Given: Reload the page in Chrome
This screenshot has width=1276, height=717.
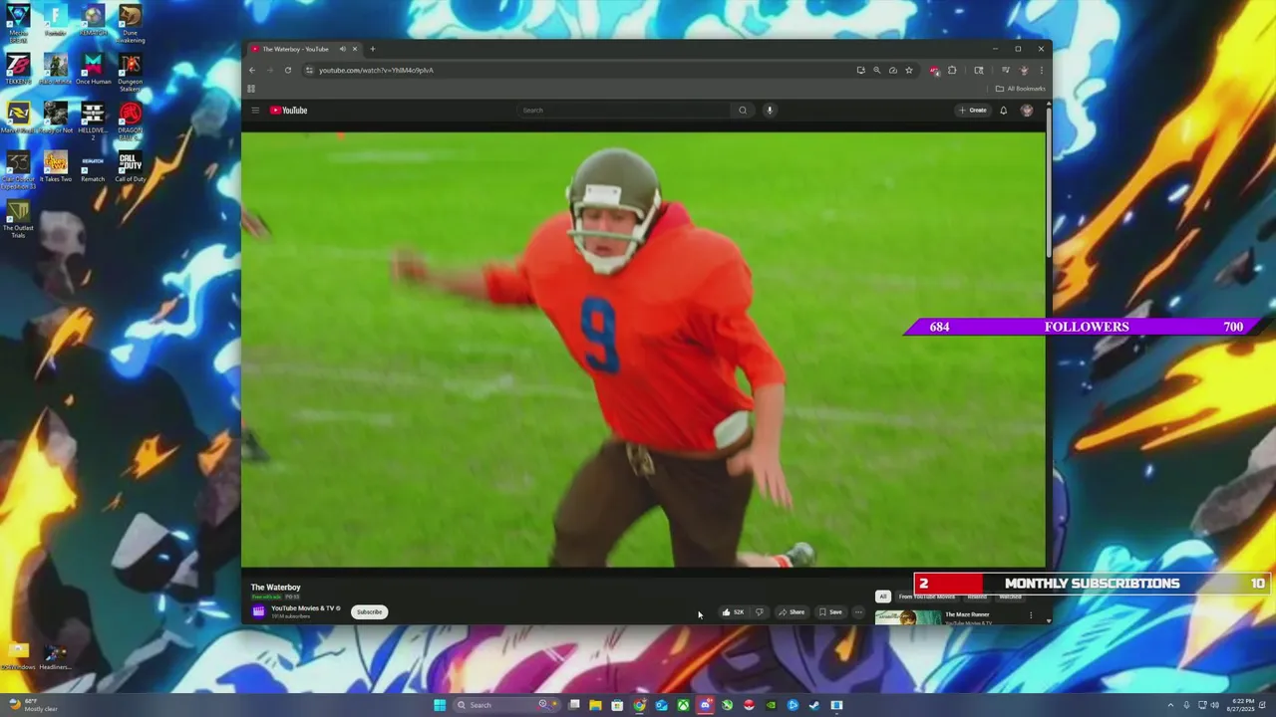Looking at the screenshot, I should click(287, 70).
